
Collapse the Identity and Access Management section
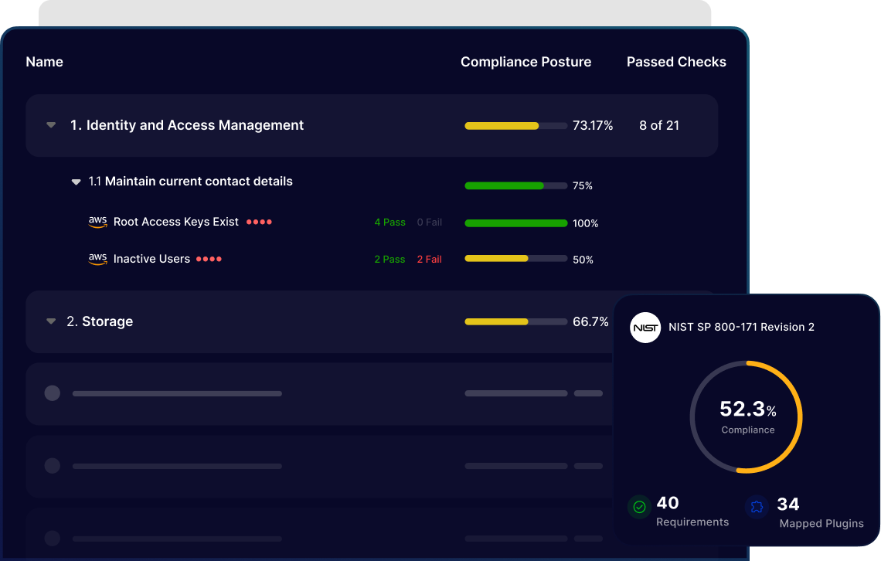[x=51, y=125]
